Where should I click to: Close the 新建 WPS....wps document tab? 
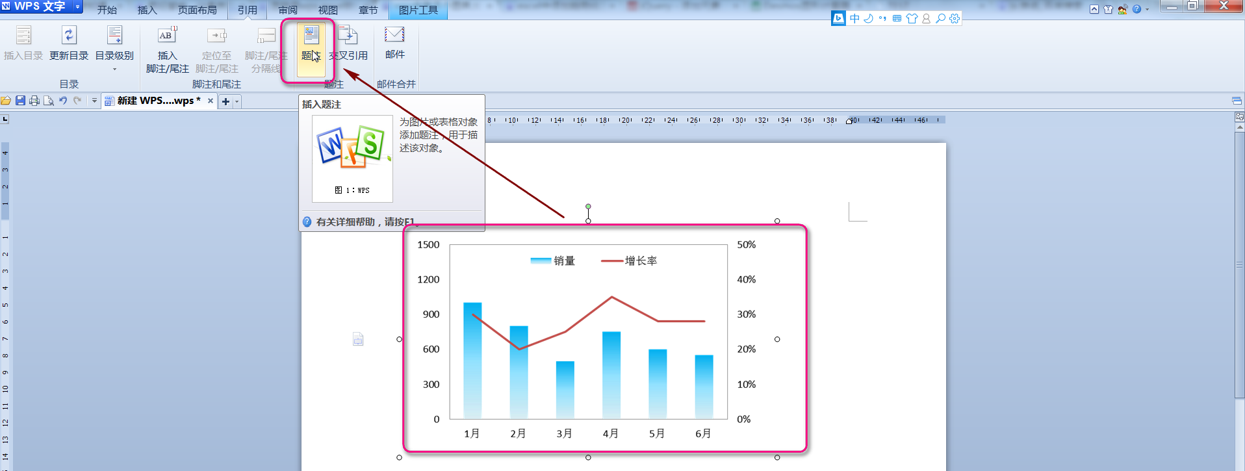(x=211, y=101)
